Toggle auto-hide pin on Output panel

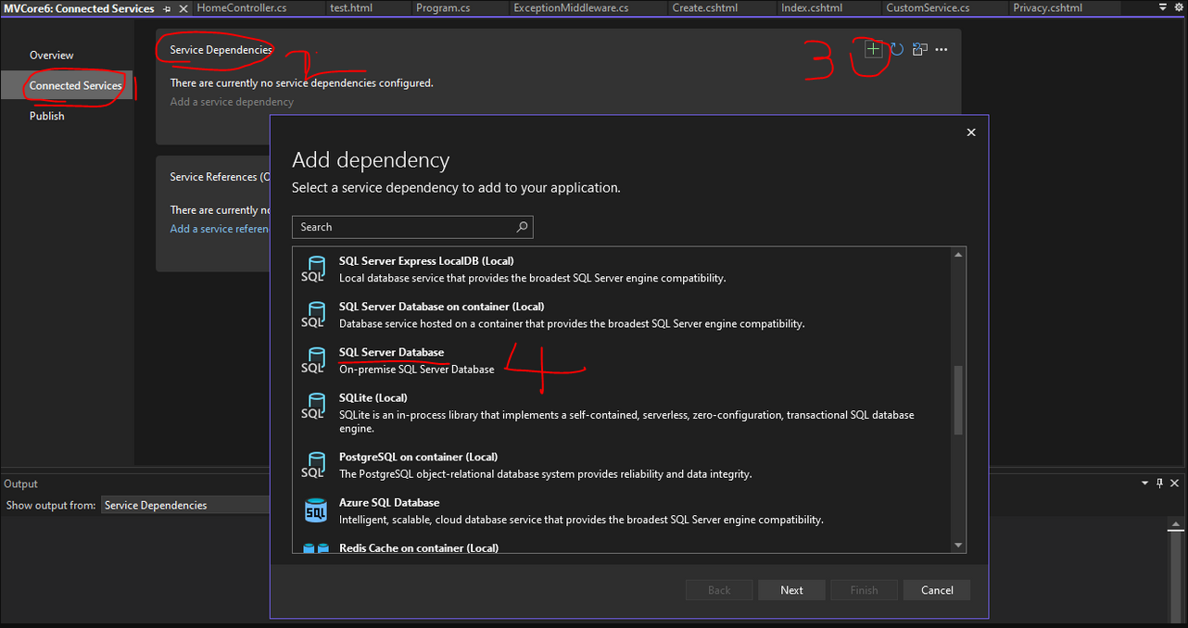point(1159,484)
